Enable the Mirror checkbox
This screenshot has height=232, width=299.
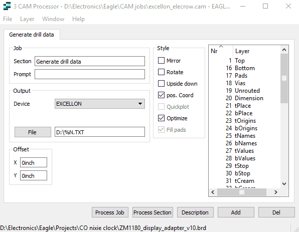tap(161, 61)
